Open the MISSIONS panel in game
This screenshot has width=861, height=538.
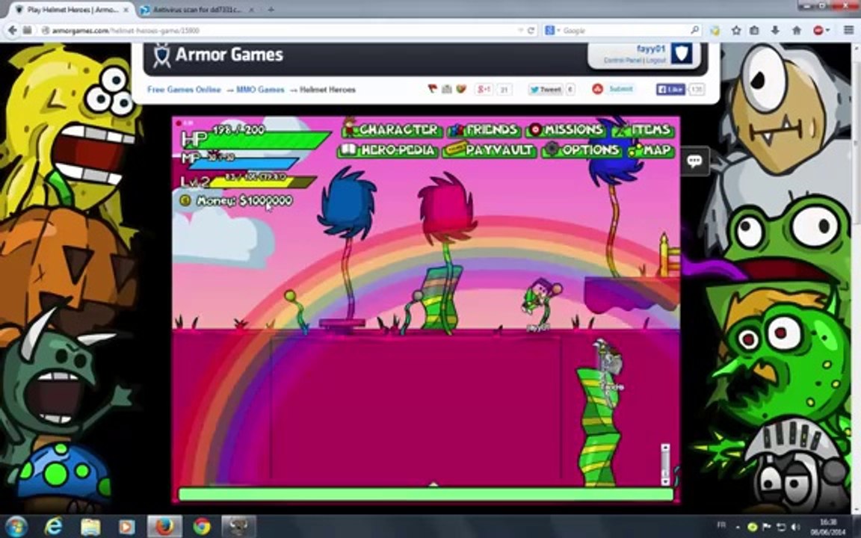(x=565, y=130)
